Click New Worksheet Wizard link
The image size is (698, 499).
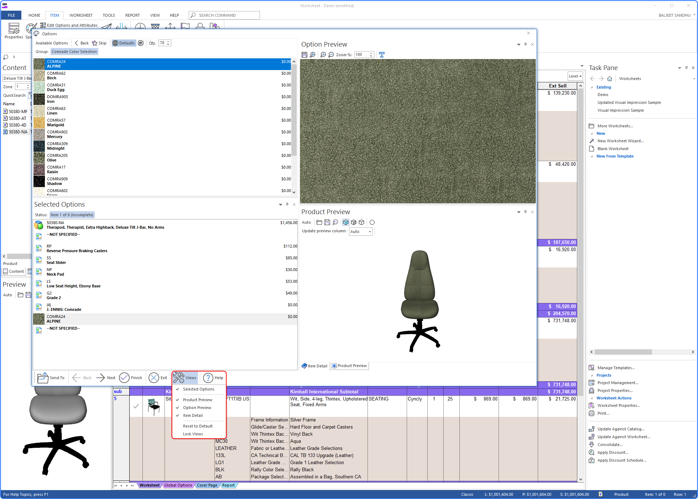[x=620, y=141]
